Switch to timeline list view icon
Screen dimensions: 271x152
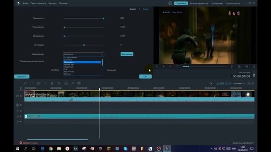(x=249, y=84)
